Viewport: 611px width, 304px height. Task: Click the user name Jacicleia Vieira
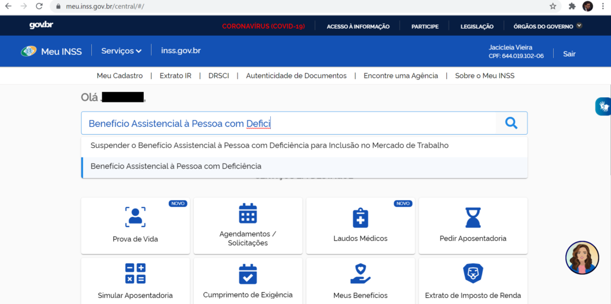pyautogui.click(x=511, y=47)
